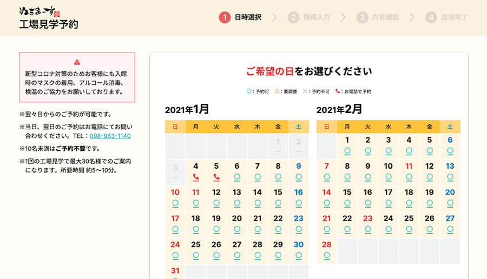
Task: Go to step 2 情報入力
Action: [x=310, y=17]
